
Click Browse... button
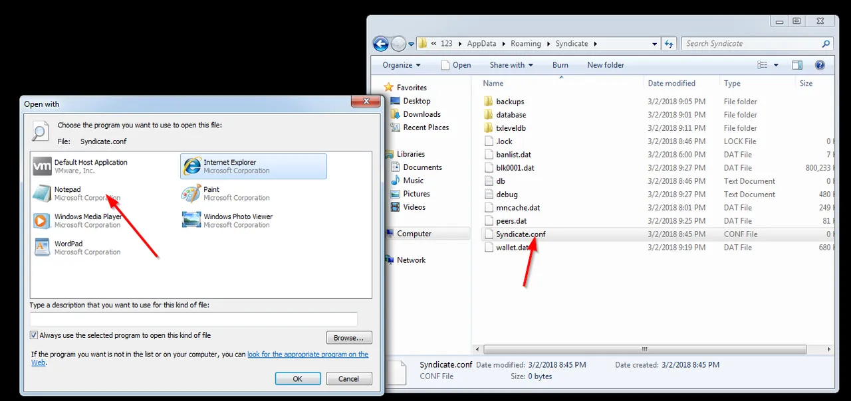point(349,338)
